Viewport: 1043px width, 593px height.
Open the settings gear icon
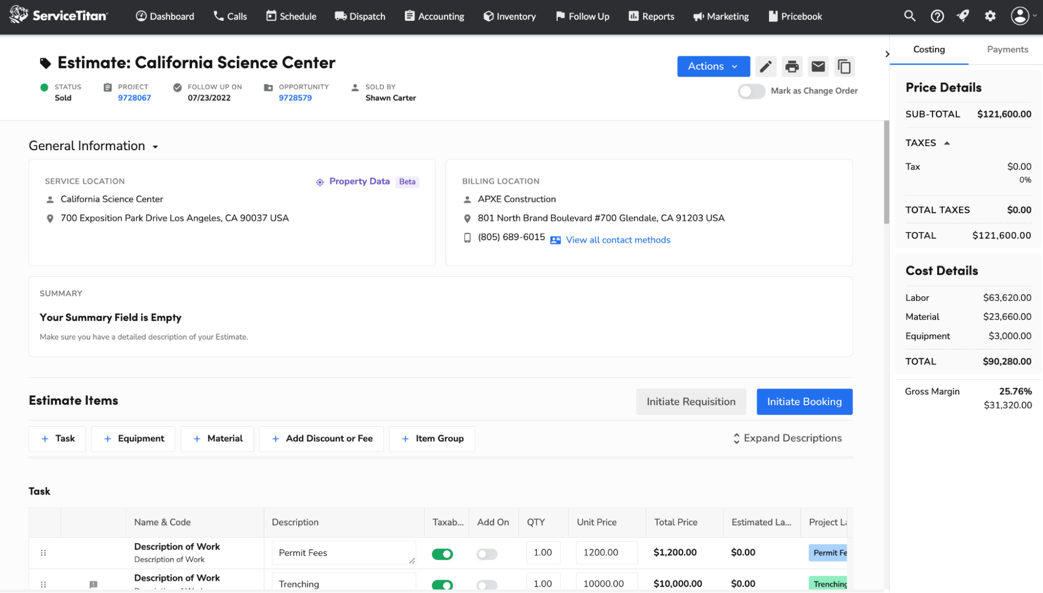(x=990, y=16)
